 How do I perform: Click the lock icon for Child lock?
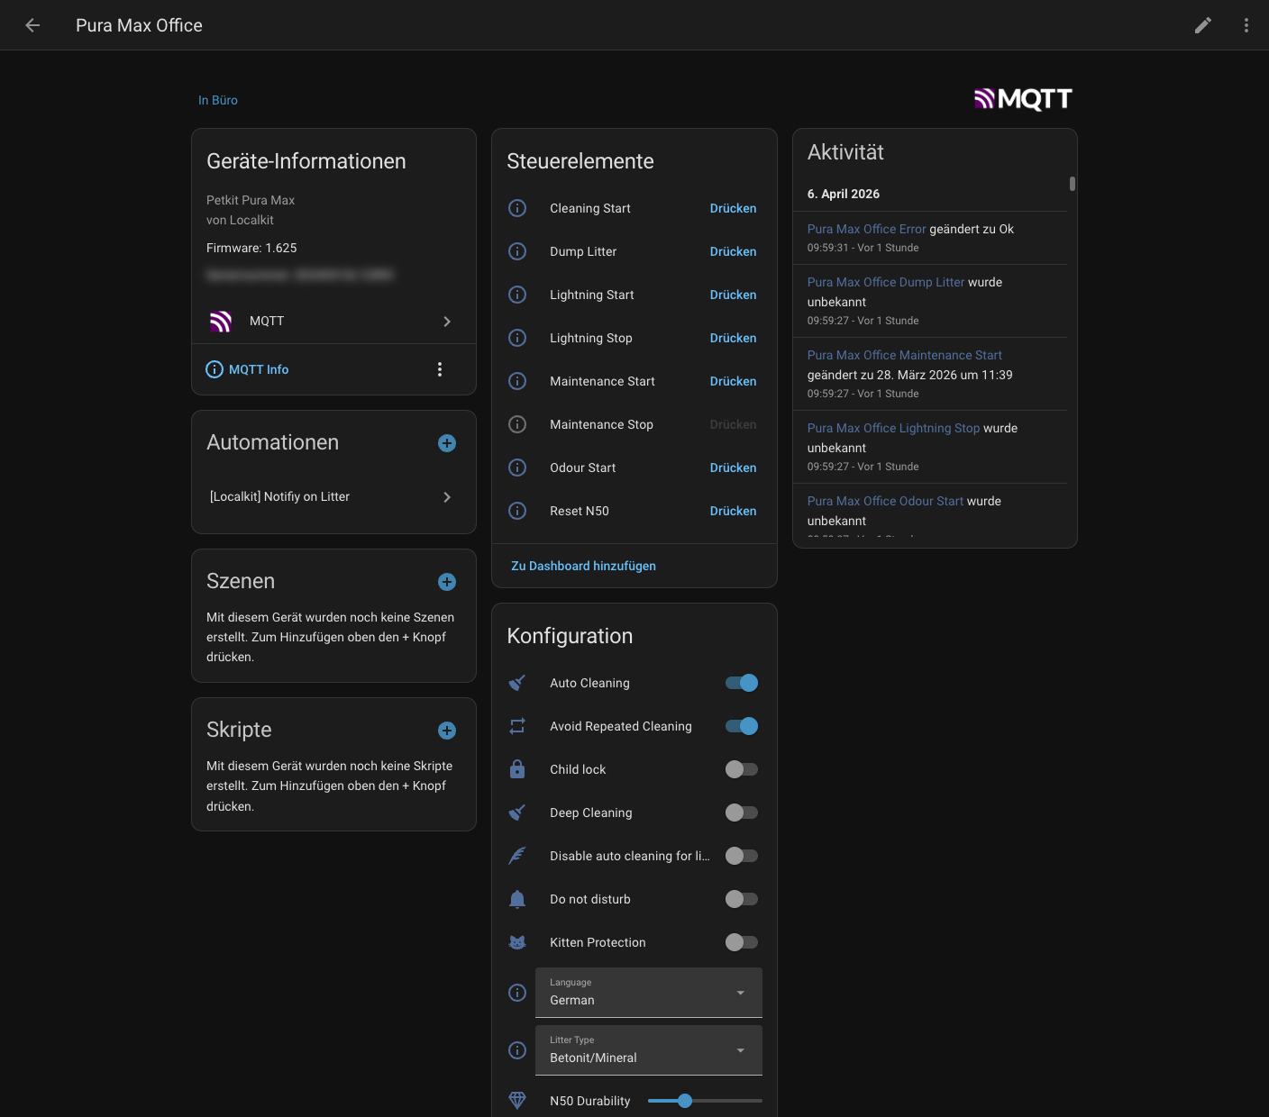pos(517,769)
